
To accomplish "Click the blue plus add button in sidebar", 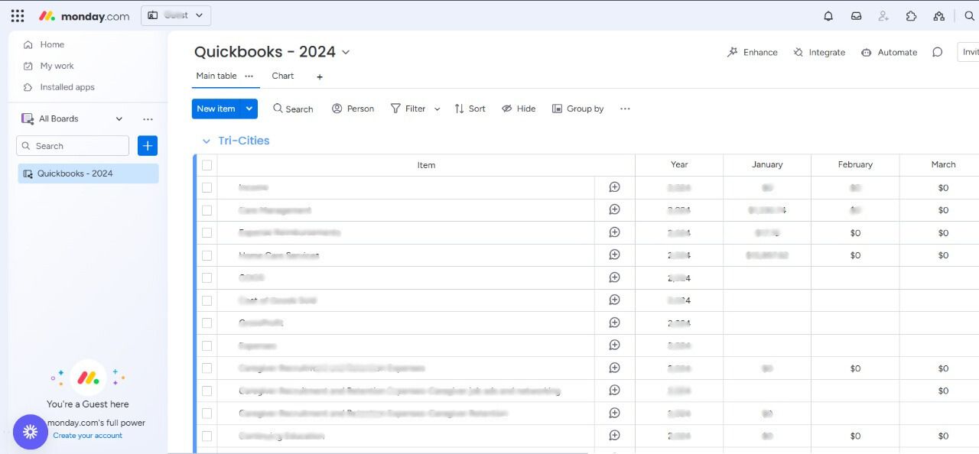I will click(x=148, y=146).
